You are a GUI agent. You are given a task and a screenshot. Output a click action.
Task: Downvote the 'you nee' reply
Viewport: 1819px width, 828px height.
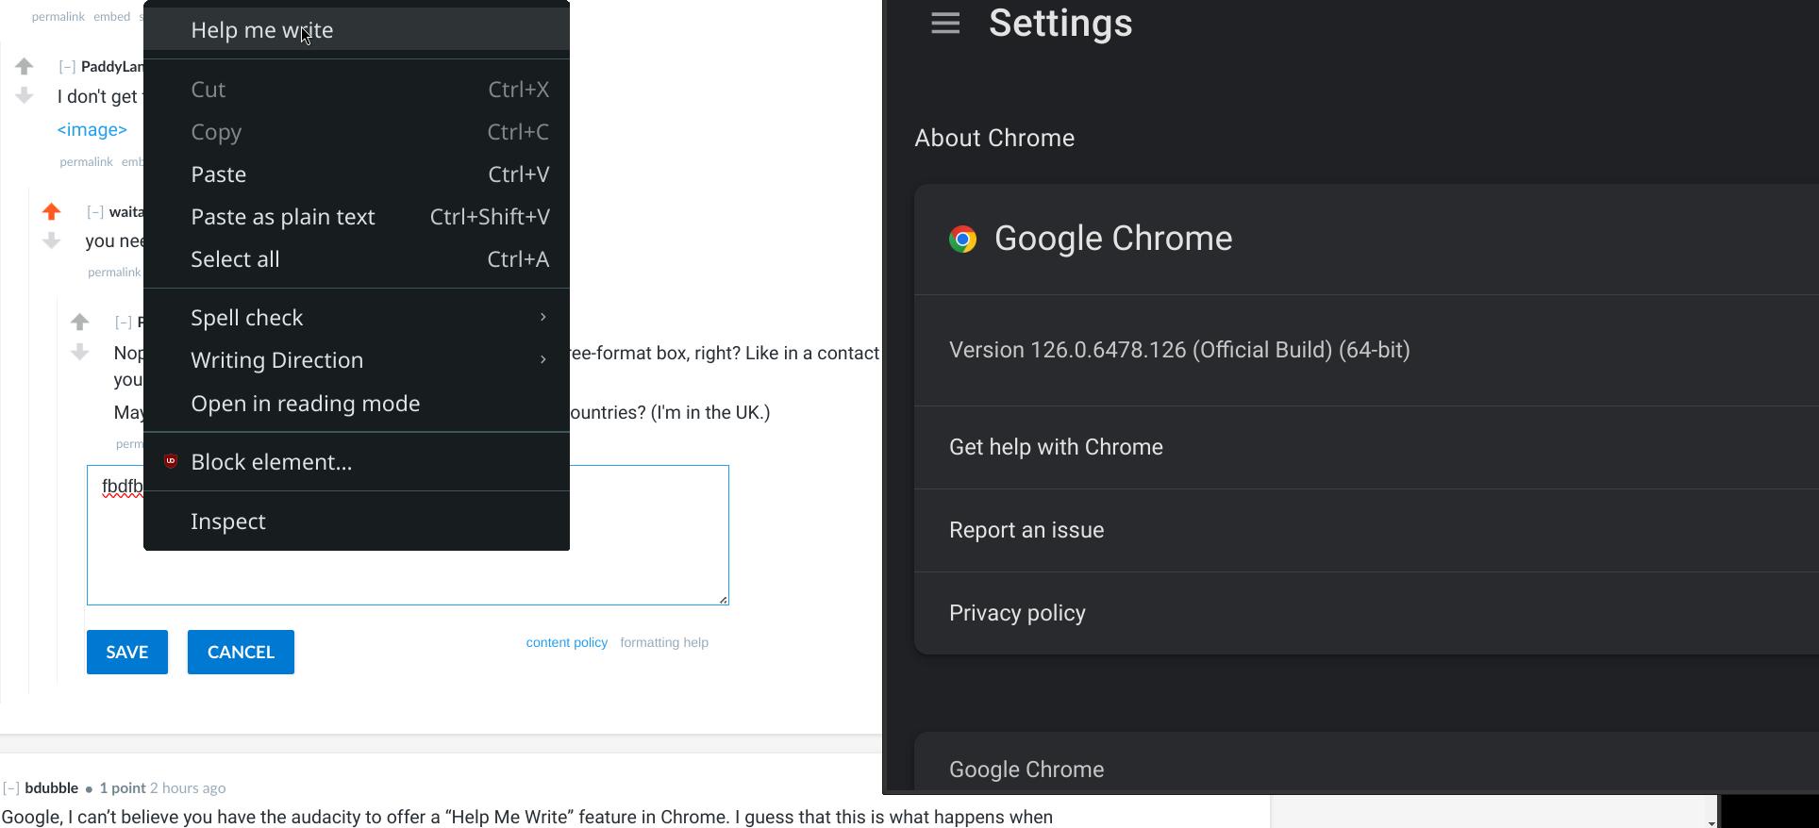(52, 241)
